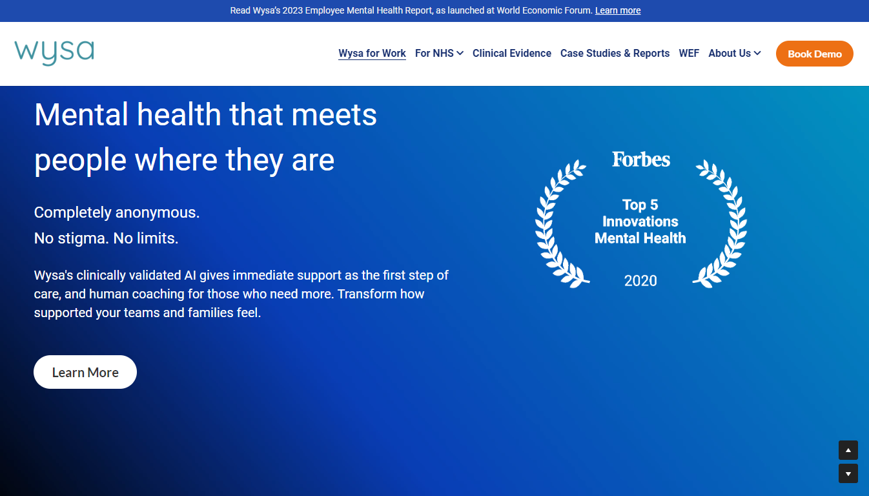Open the For NHS menu label

[434, 54]
